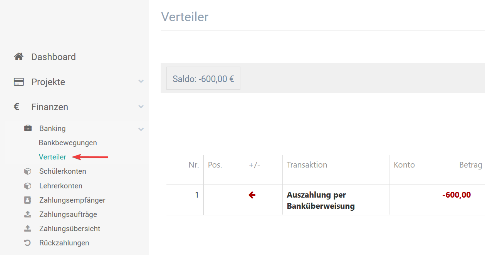This screenshot has height=255, width=485.
Task: Expand the Projekte menu chevron
Action: (x=141, y=82)
